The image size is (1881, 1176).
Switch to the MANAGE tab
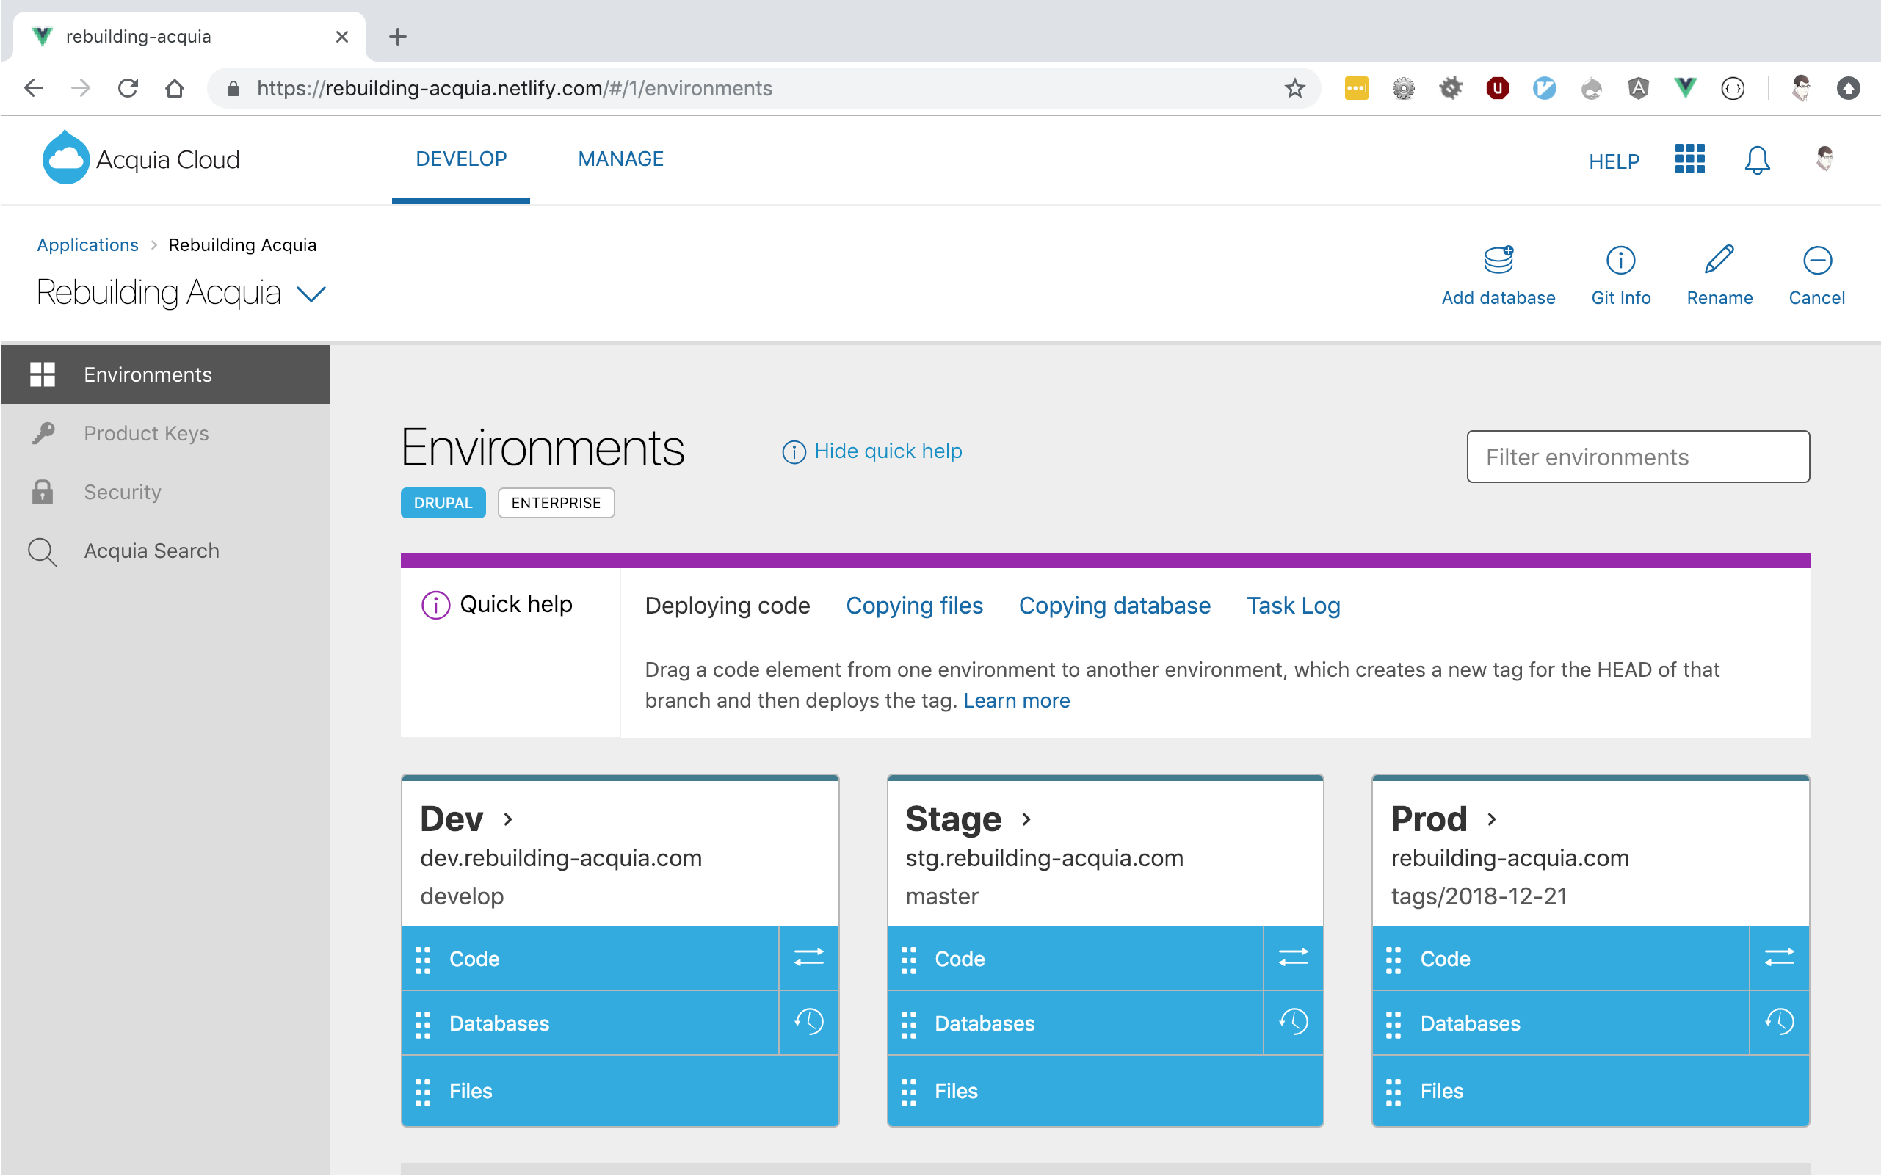point(620,159)
